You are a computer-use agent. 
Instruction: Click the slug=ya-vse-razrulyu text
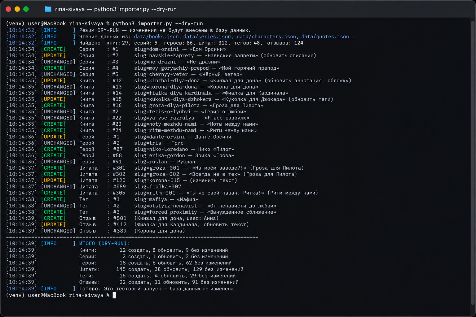tap(164, 118)
